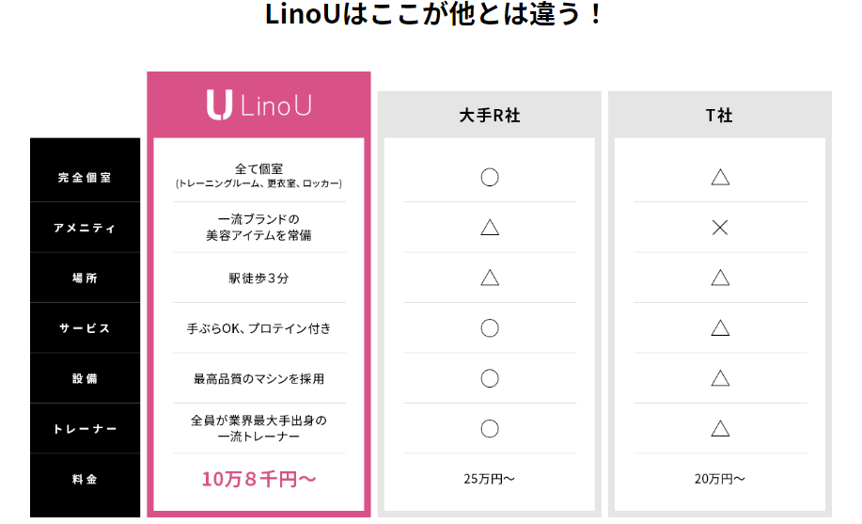Click the triangle symbol in 大手R社 場所 row

tap(490, 278)
